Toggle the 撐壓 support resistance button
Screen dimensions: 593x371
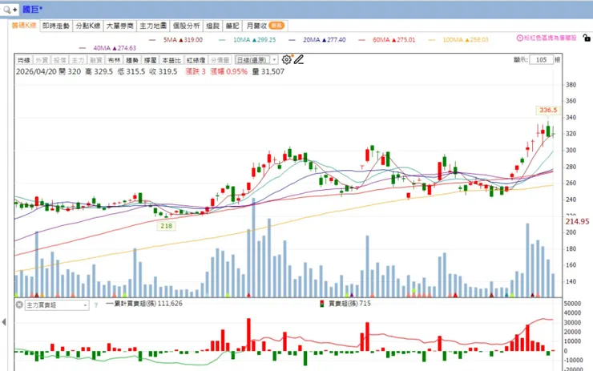150,60
